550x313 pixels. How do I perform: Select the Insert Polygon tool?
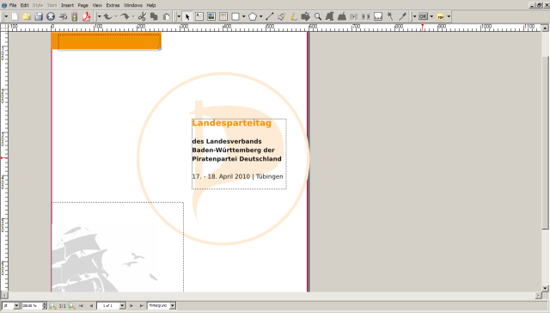(253, 16)
